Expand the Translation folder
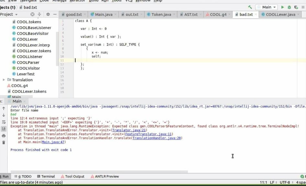Image resolution: width=306 pixels, height=186 pixels. tap(4, 80)
